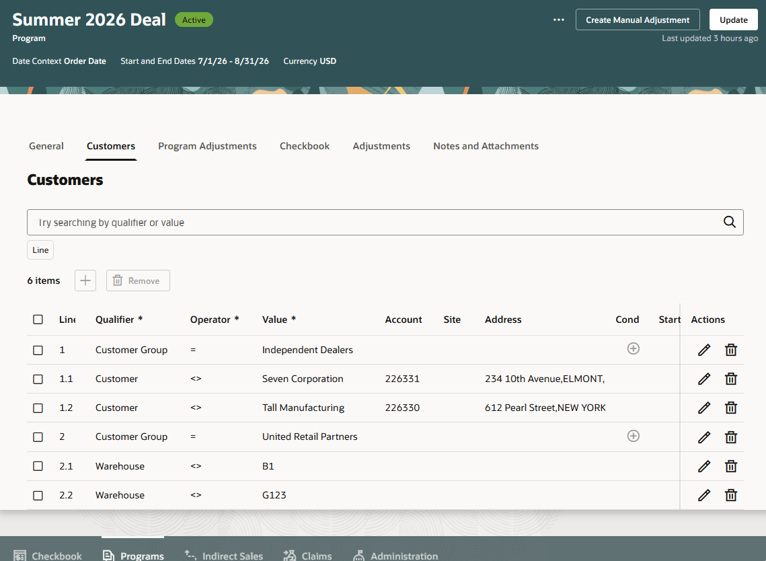Edit the Warehouse B1 row

(x=704, y=466)
